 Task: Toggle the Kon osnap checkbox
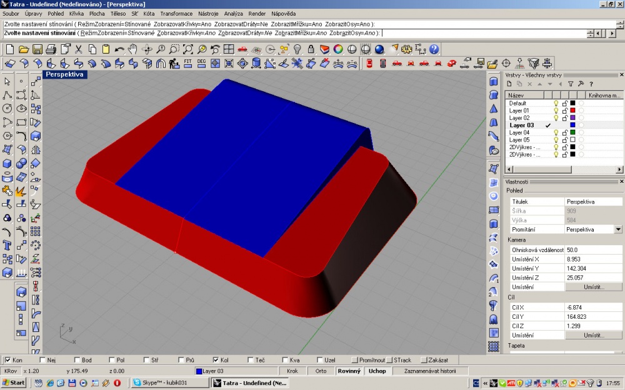(7, 360)
